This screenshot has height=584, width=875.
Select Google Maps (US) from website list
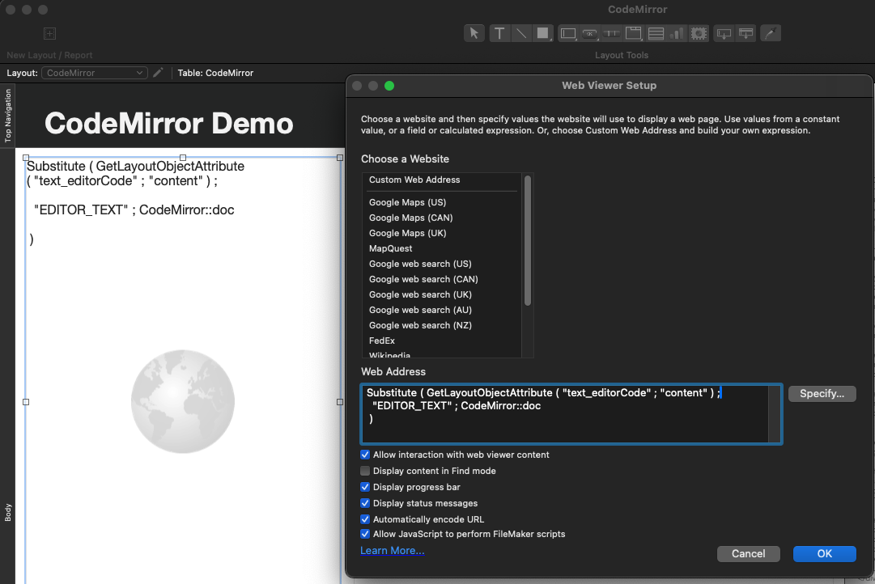[x=407, y=202]
